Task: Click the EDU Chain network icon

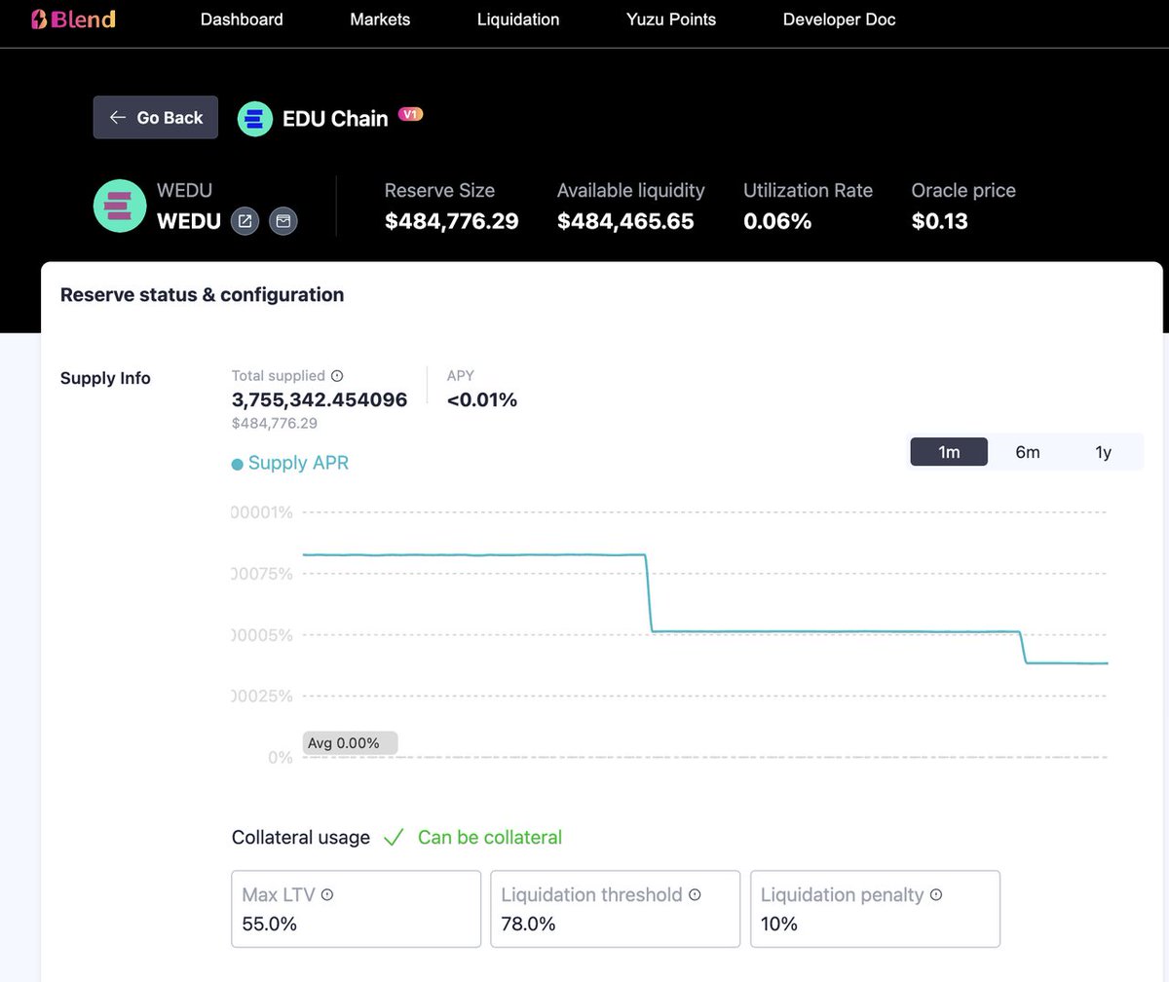Action: pos(255,119)
